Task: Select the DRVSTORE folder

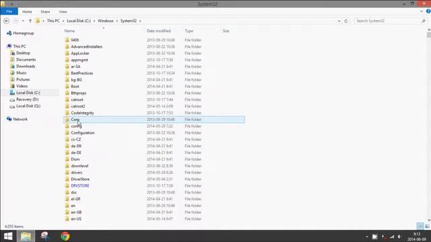Action: coord(80,186)
